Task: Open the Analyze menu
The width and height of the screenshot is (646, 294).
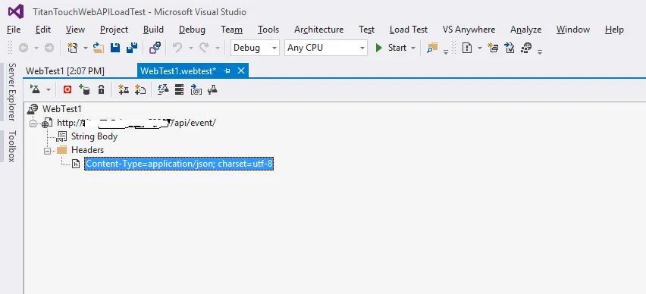Action: tap(525, 30)
